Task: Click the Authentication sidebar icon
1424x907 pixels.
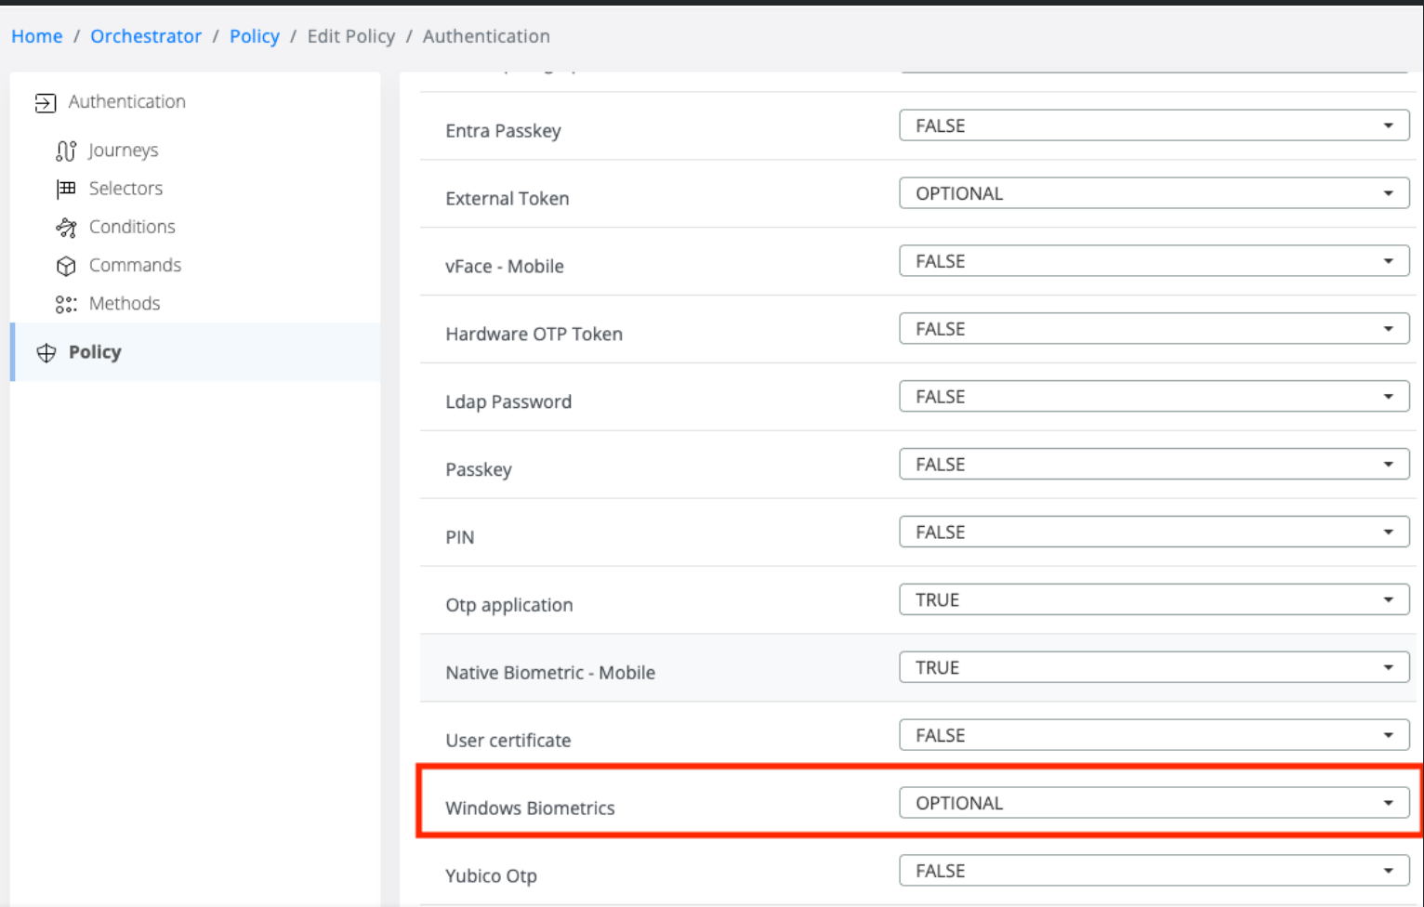Action: (x=45, y=102)
